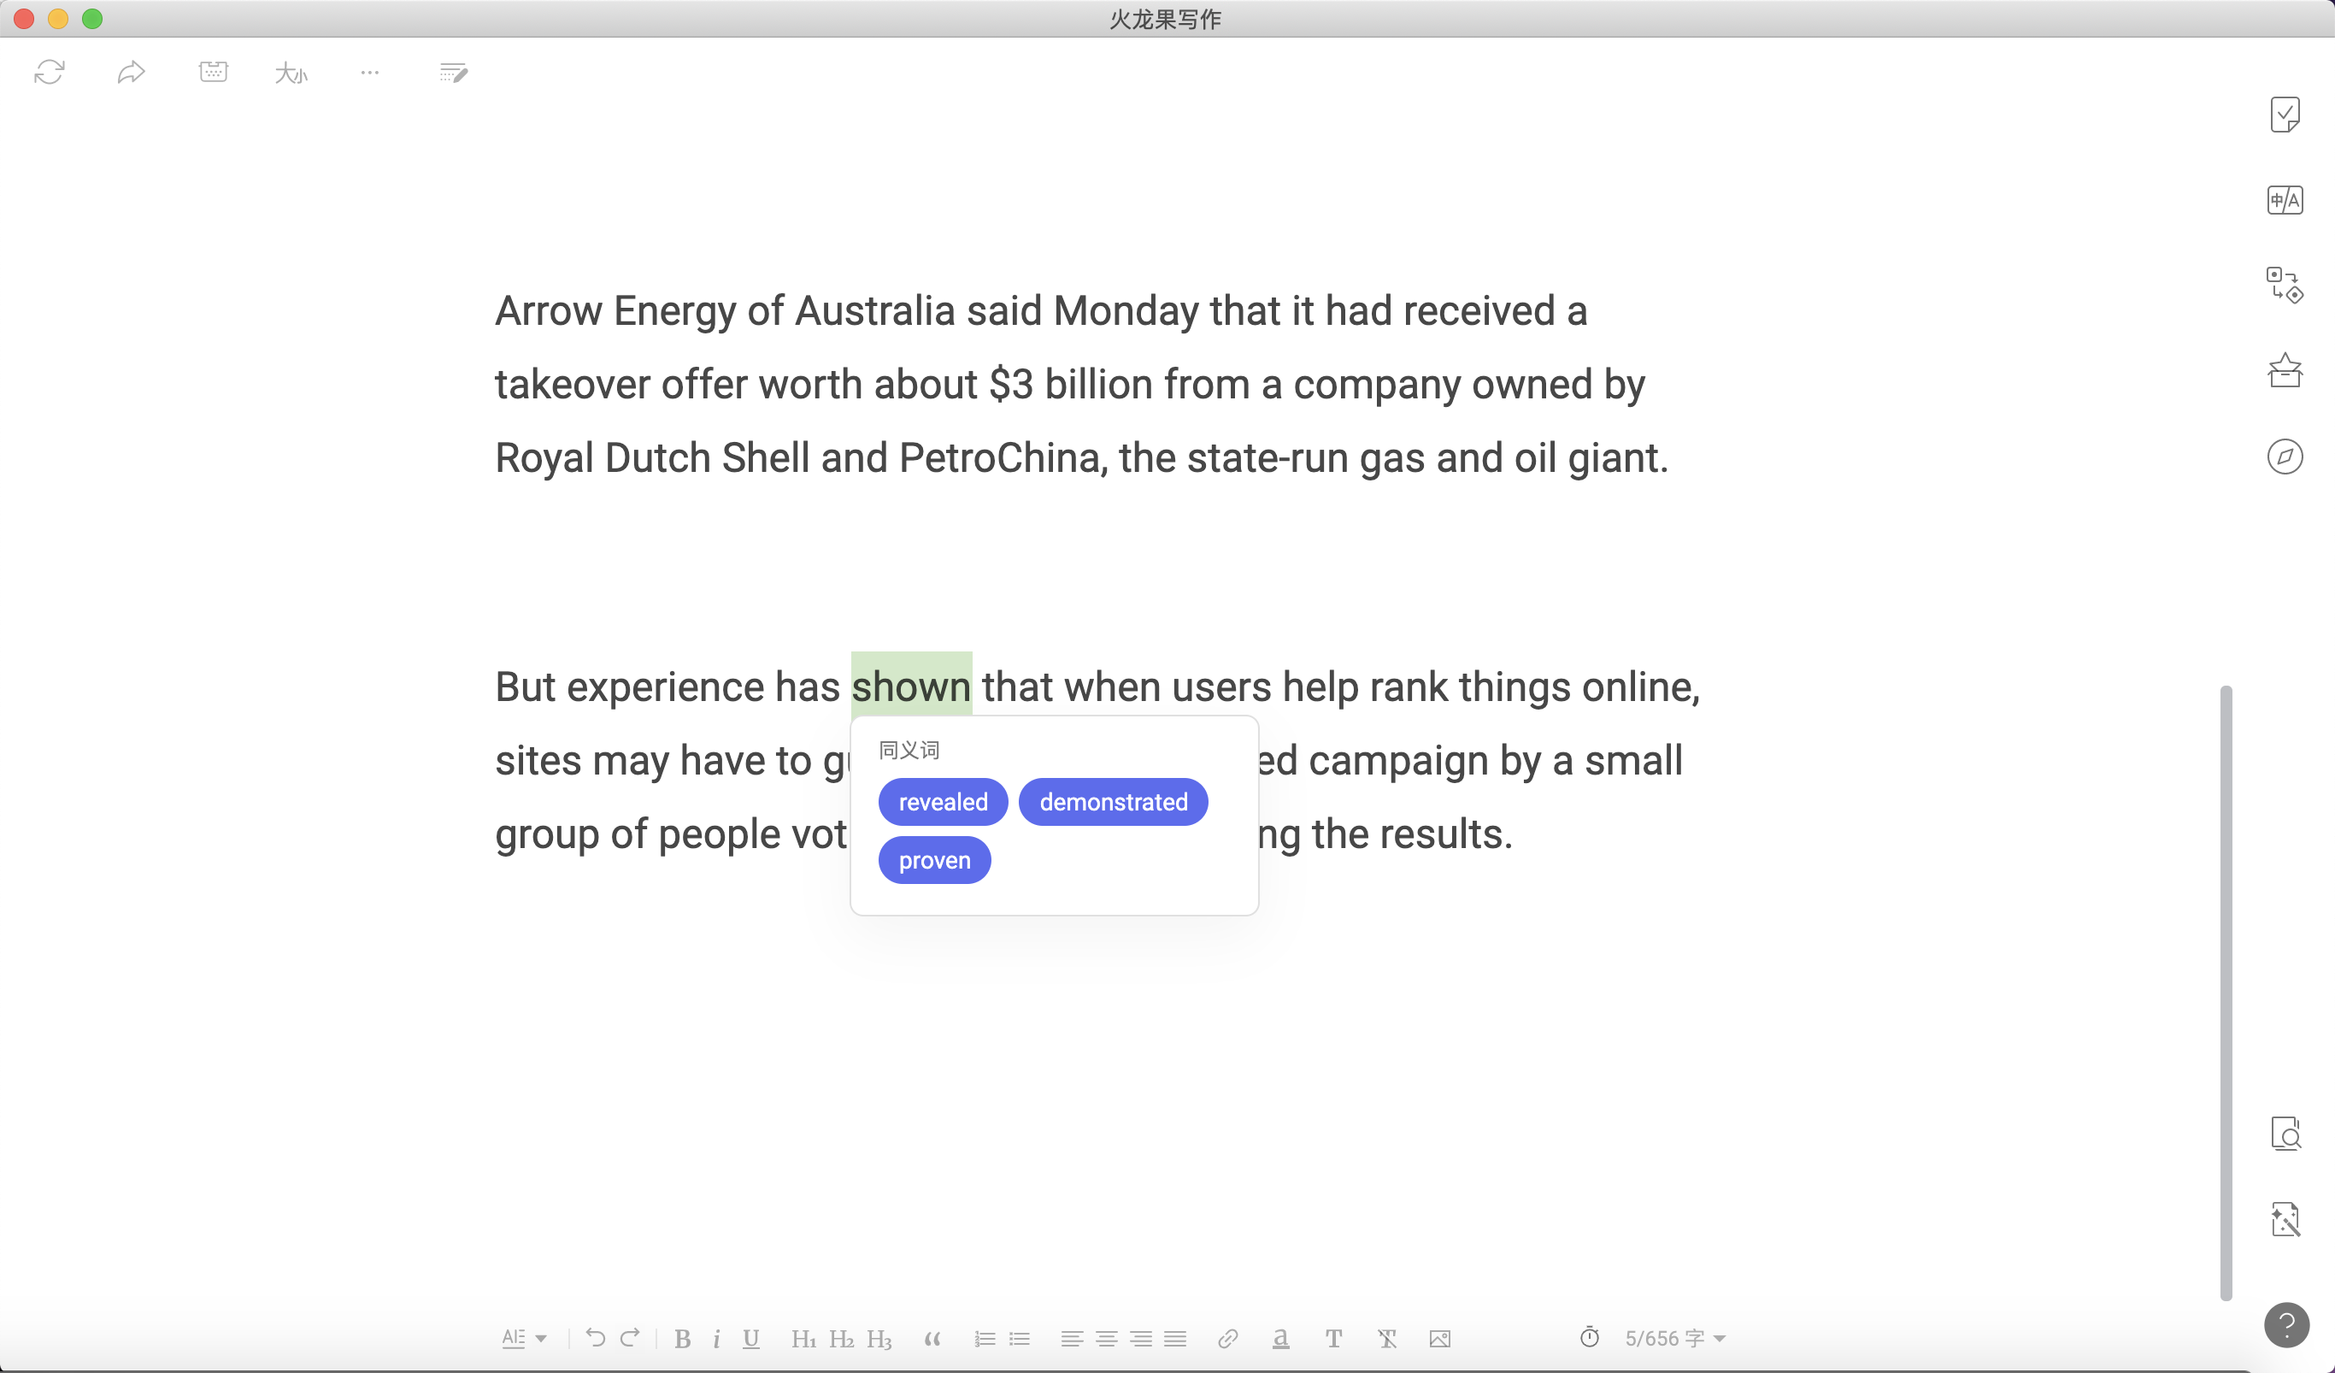
Task: Insert an image via picture icon
Action: tap(1439, 1338)
